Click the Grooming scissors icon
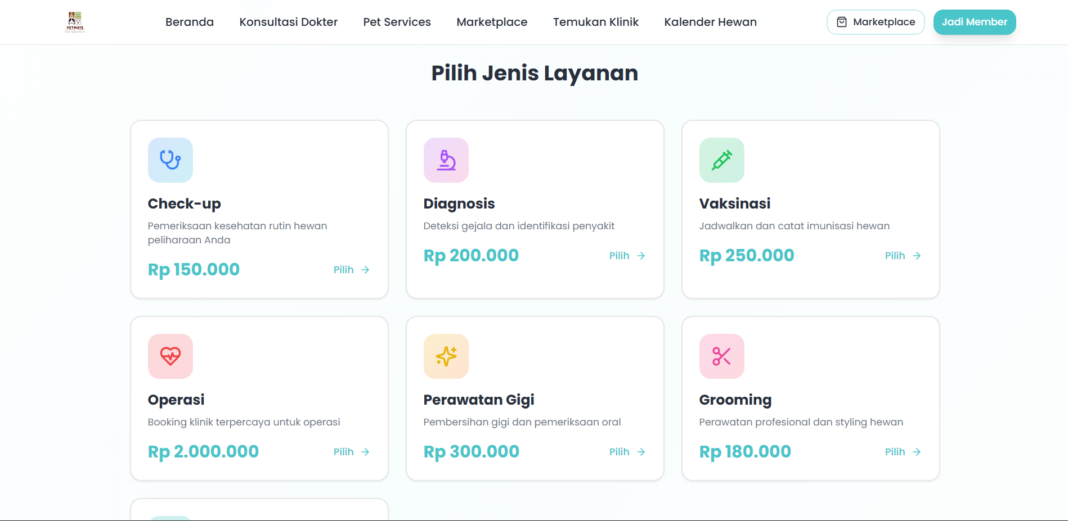 coord(721,356)
